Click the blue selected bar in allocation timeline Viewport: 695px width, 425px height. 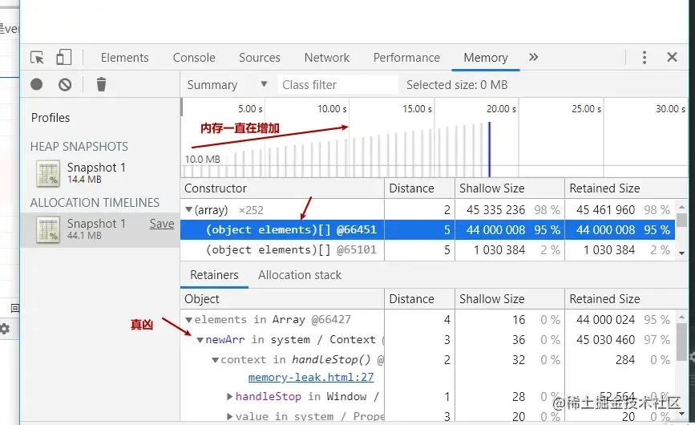pos(489,149)
